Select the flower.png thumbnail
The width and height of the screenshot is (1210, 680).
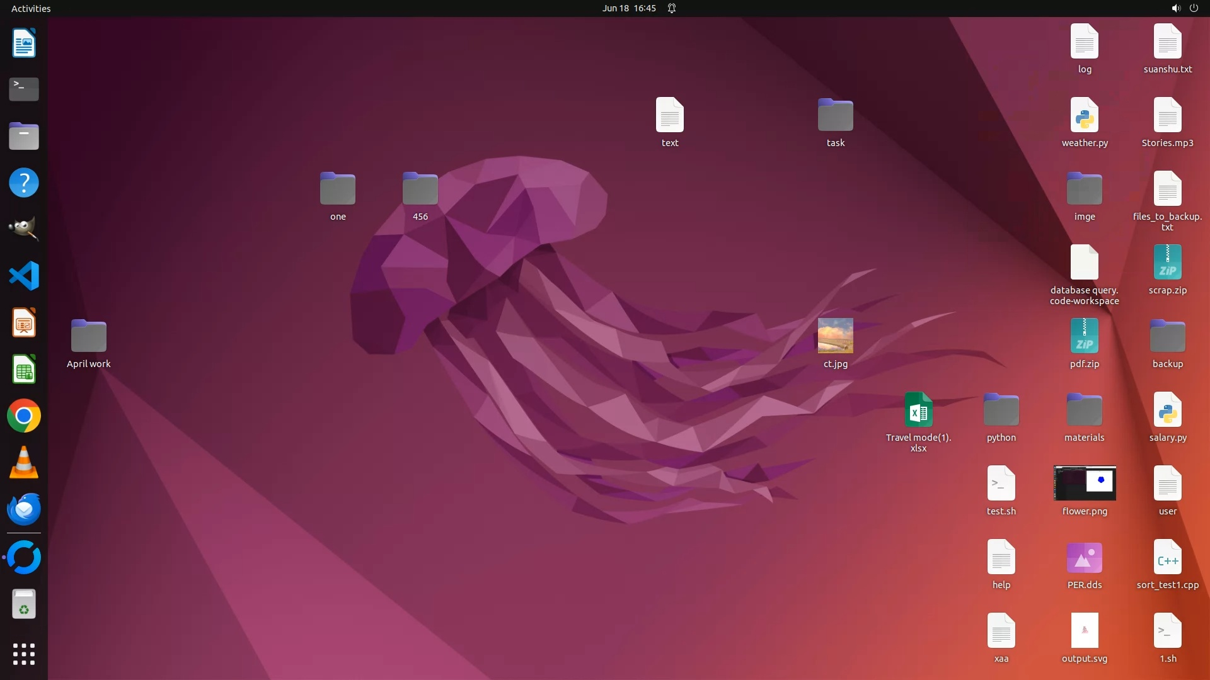[x=1084, y=483]
